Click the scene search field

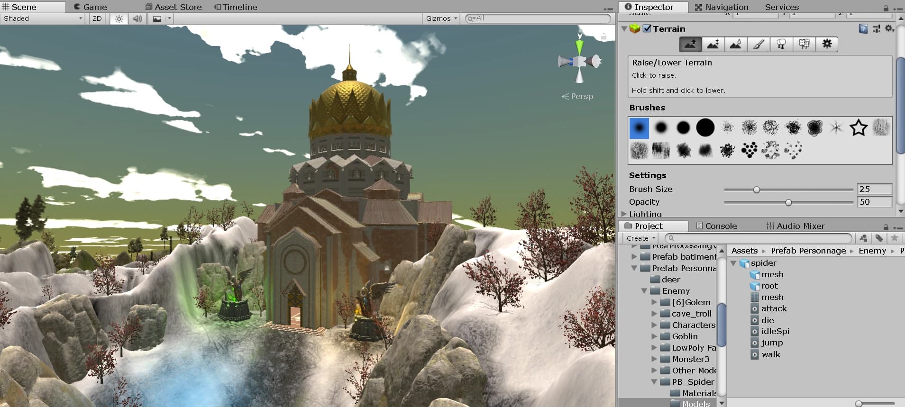point(538,18)
